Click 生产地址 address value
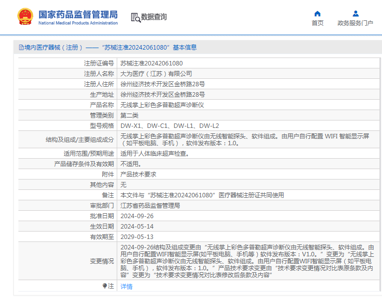Screen dimensions: 382x297 tap(162, 95)
